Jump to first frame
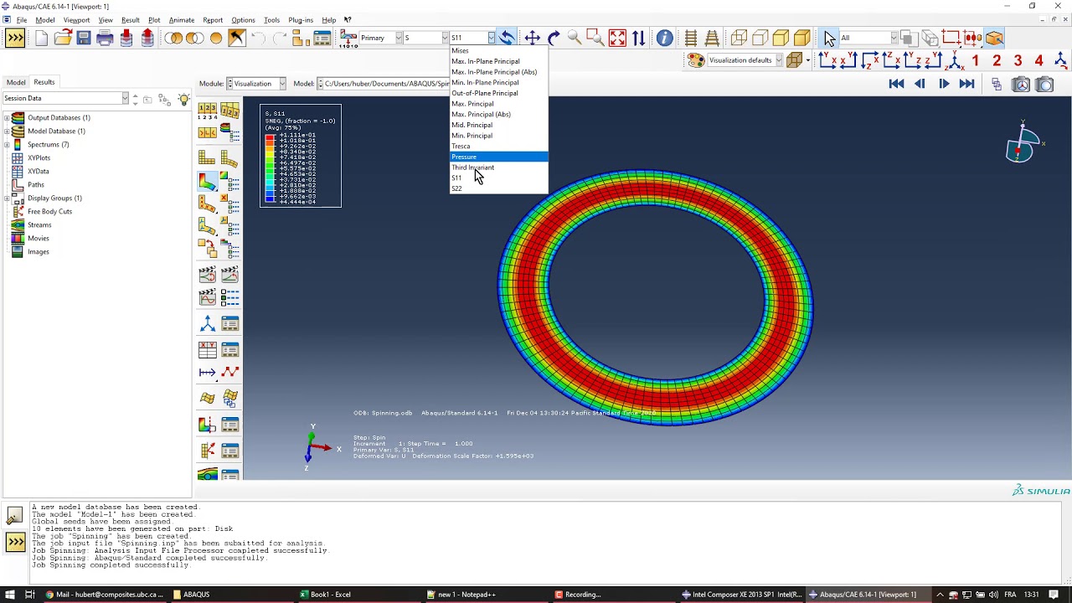 pyautogui.click(x=896, y=84)
